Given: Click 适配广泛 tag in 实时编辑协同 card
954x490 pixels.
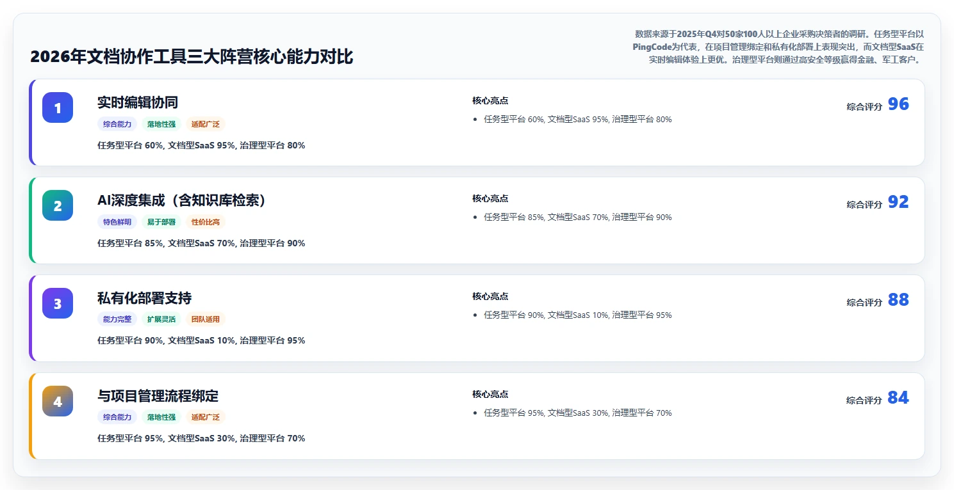Looking at the screenshot, I should pyautogui.click(x=206, y=124).
